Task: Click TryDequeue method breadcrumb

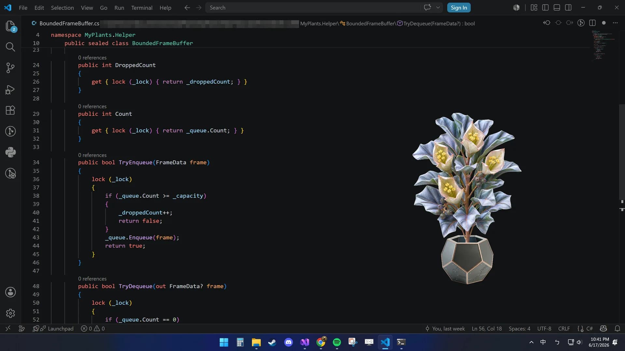Action: point(436,23)
